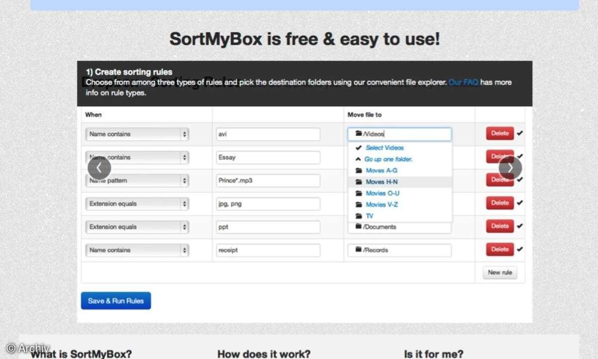598x359 pixels.
Task: Click the checkmark beside the avi rule's Delete
Action: click(520, 133)
